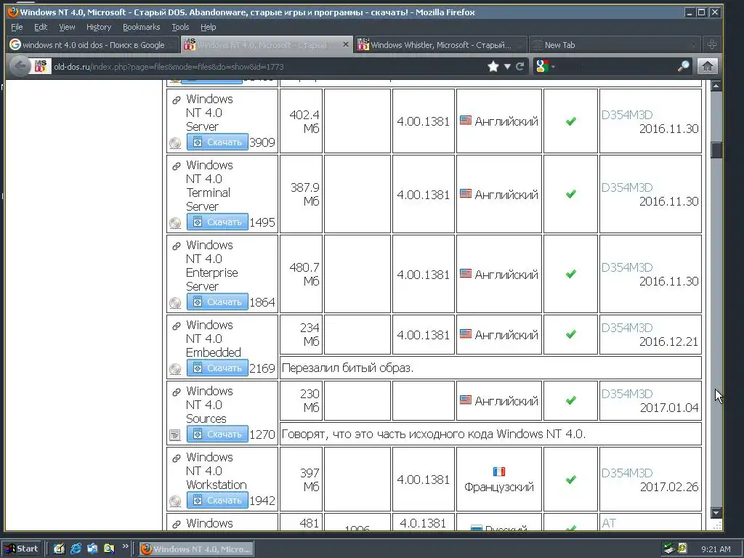Screen dimensions: 744x558
Task: Click the old-dos site favicon beside URL
Action: (41, 66)
